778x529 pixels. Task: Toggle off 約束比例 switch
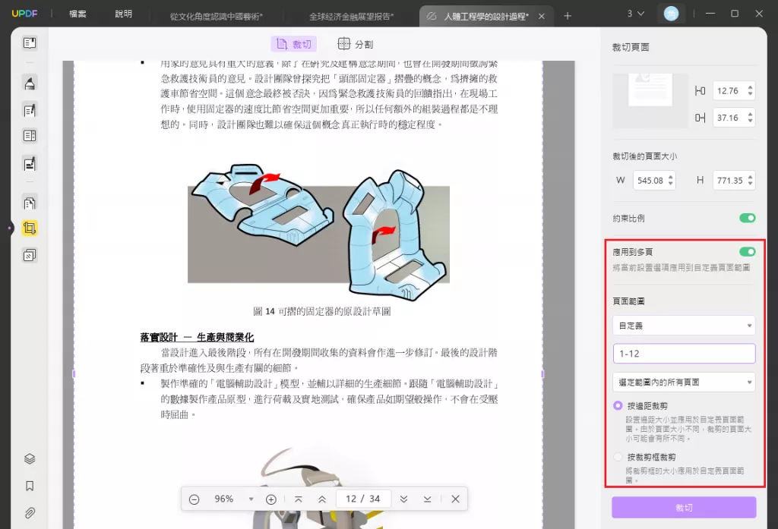point(747,218)
